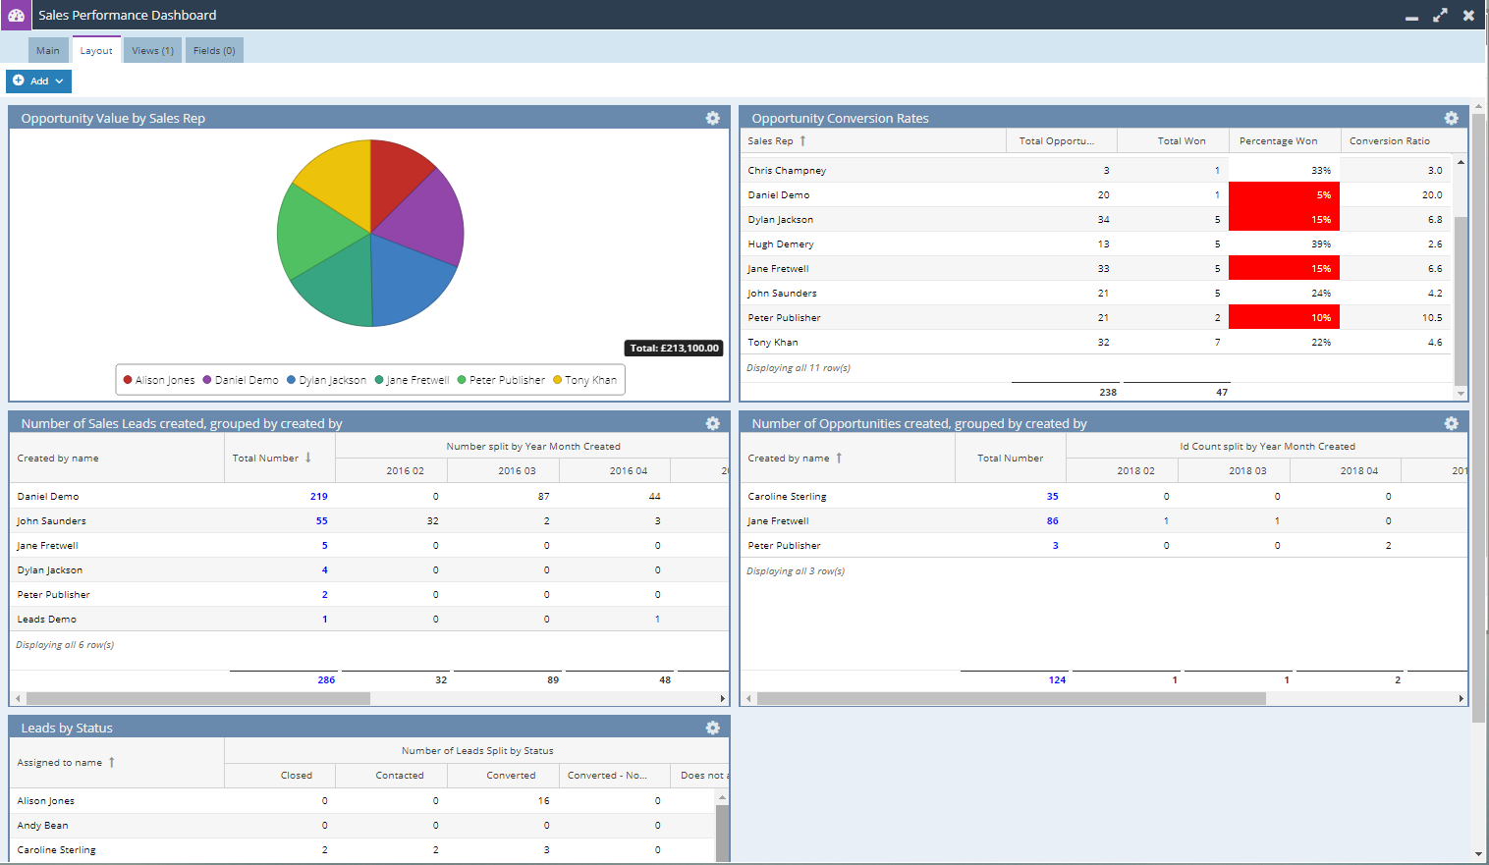Hide Daniel Demo series in chart legend
Screen dimensions: 1489x865
pyautogui.click(x=241, y=380)
